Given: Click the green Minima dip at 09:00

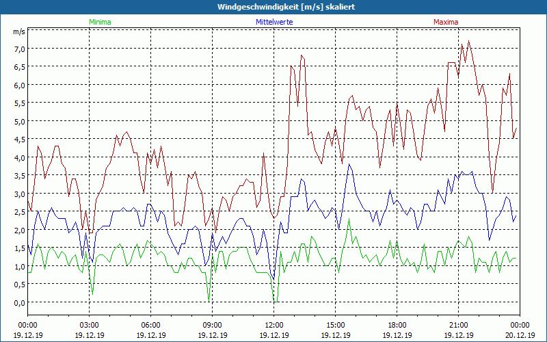Looking at the screenshot, I should click(x=209, y=301).
